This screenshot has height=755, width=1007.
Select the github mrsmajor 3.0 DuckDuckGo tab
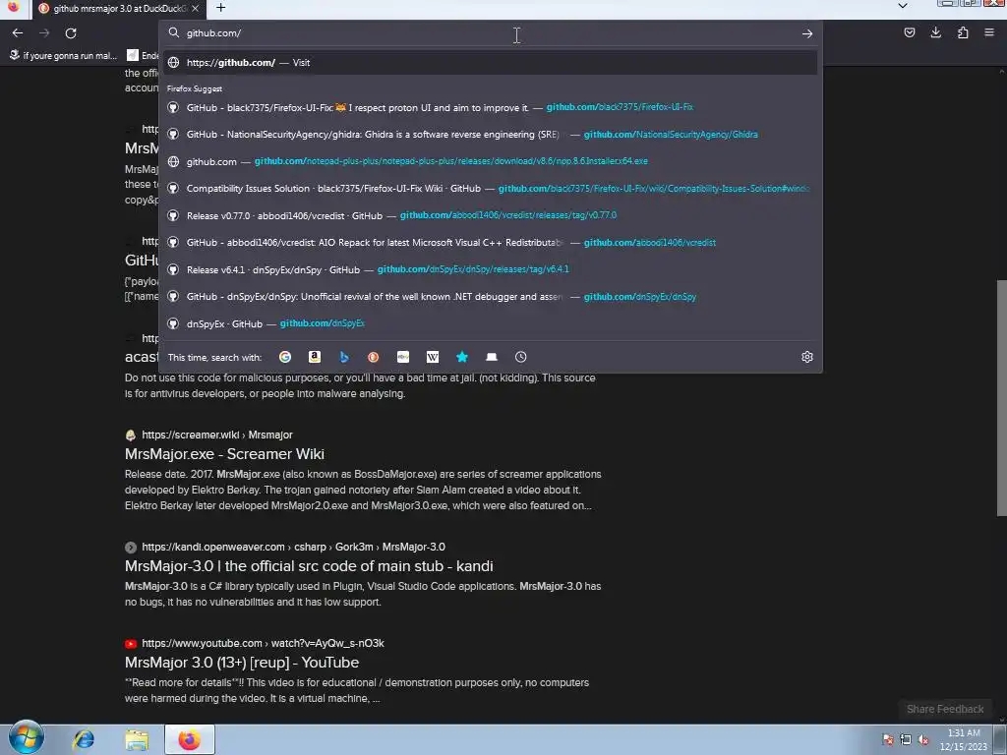pyautogui.click(x=119, y=8)
